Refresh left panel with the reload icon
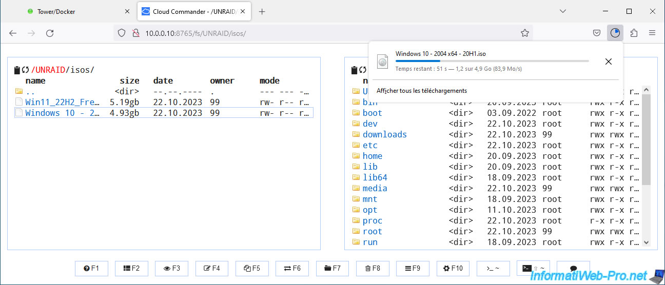Screen dimensions: 665x285 [x=25, y=70]
